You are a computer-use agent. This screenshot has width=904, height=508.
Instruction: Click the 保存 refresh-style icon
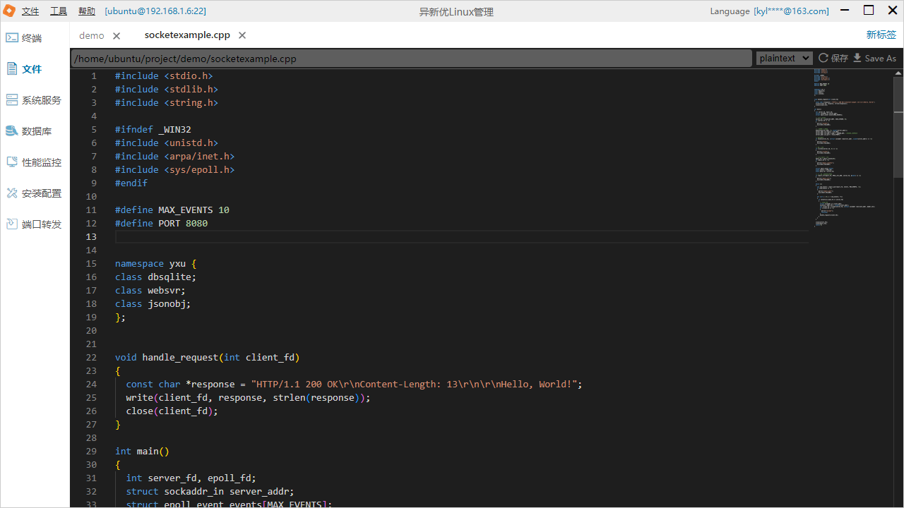[823, 58]
